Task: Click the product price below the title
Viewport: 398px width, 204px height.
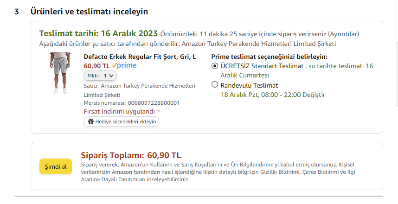Action: tap(96, 66)
